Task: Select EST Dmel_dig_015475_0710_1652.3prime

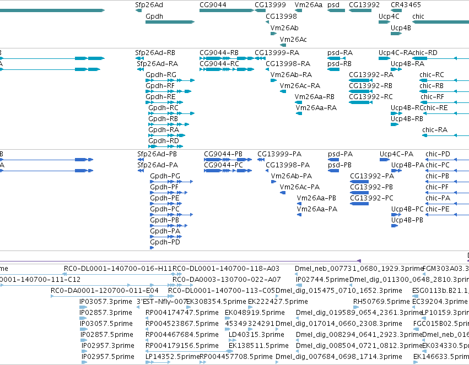Action: pyautogui.click(x=338, y=291)
